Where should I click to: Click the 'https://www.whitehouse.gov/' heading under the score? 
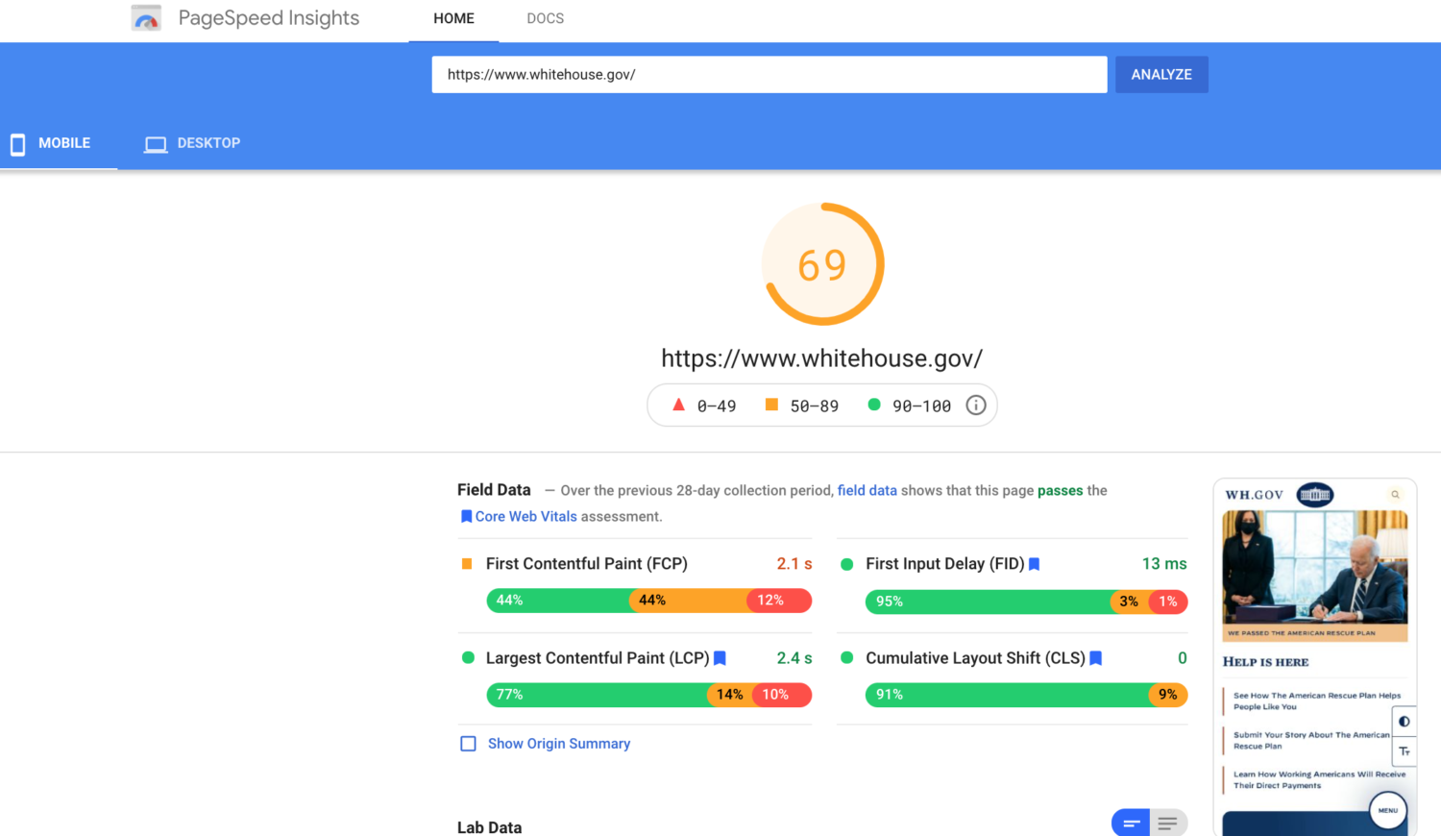click(x=822, y=358)
